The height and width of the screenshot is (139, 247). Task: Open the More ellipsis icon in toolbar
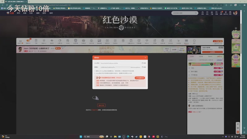(x=194, y=41)
